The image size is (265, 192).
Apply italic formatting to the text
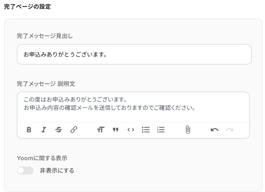click(x=43, y=130)
